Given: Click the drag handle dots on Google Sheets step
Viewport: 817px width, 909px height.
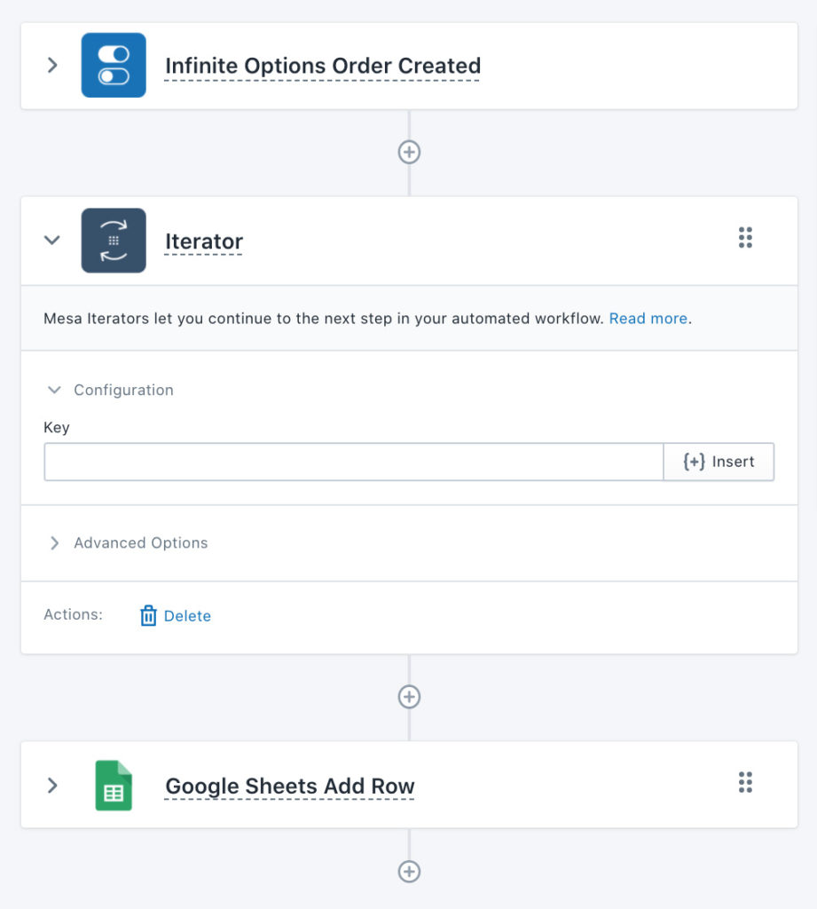Looking at the screenshot, I should point(745,782).
